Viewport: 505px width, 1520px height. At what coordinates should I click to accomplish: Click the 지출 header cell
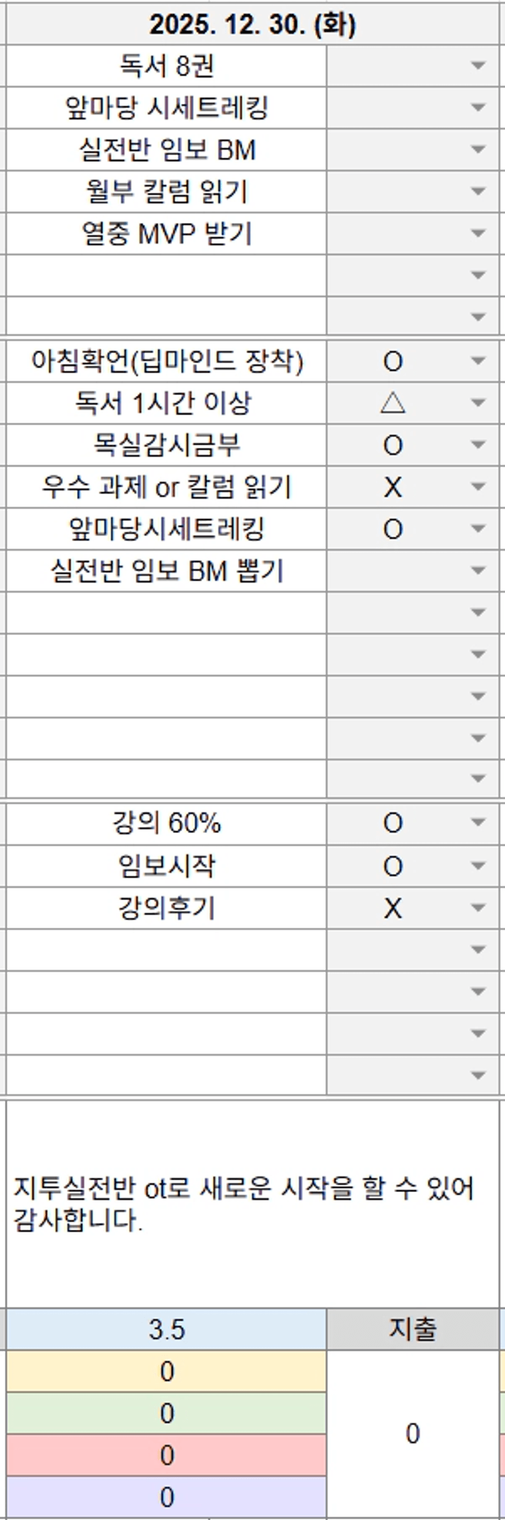click(x=412, y=1329)
